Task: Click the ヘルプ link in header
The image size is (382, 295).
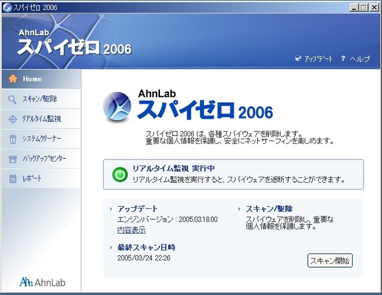Action: tap(360, 59)
